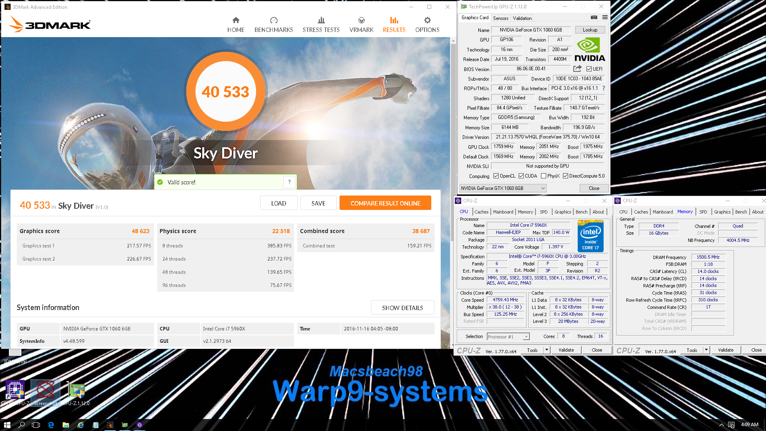Screen dimensions: 766x431
Task: Open the HOME section in 3DMark
Action: (236, 25)
